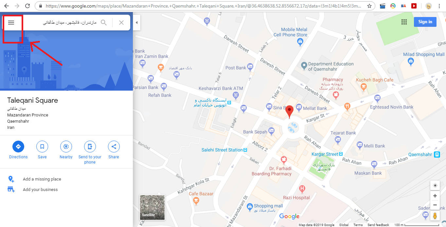446x227 pixels.
Task: Zoom in on the map
Action: coord(435,196)
